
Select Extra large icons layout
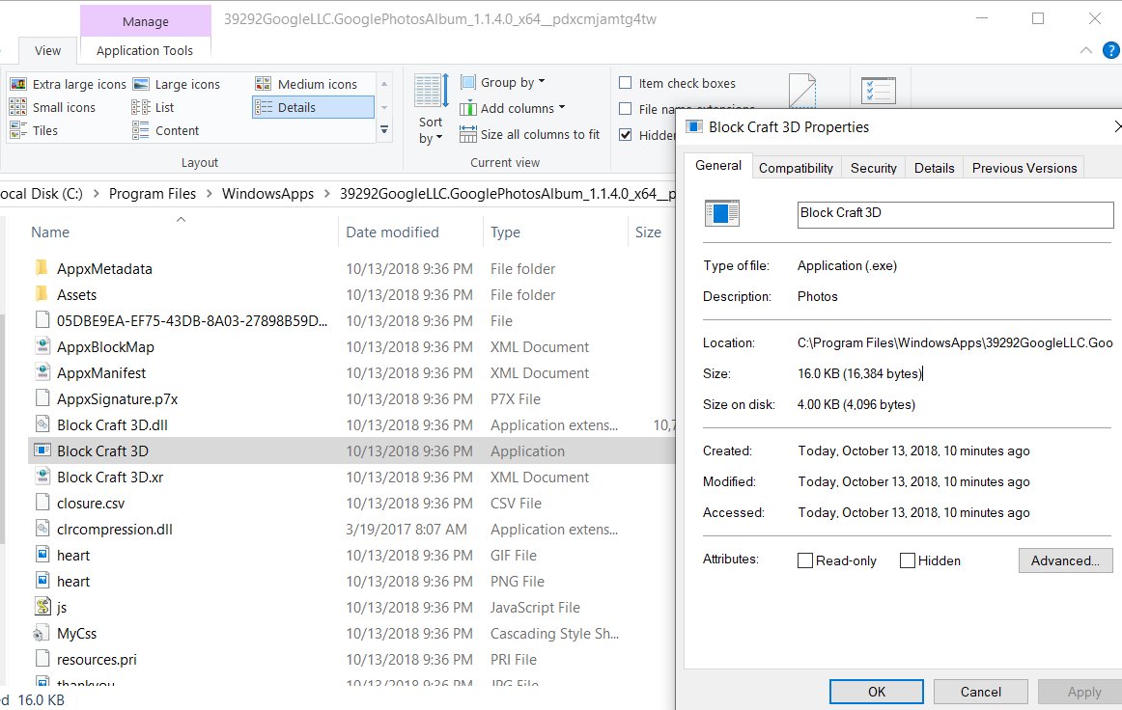pyautogui.click(x=68, y=84)
